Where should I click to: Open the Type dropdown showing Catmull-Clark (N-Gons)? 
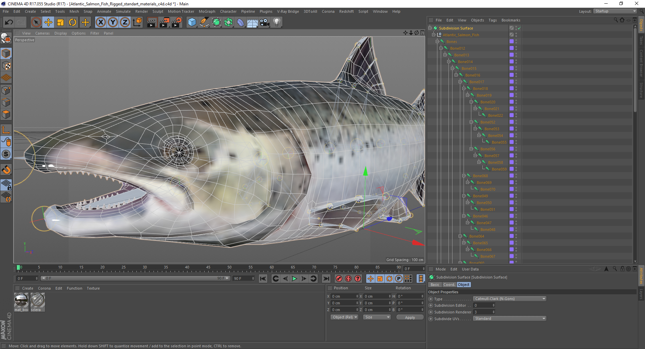(x=509, y=299)
